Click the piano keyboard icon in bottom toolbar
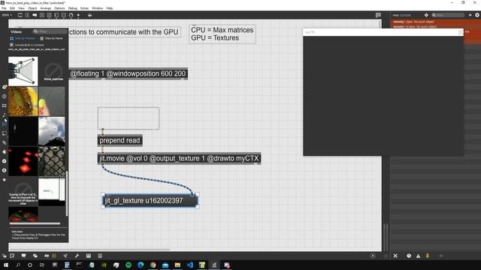This screenshot has width=481, height=270. coord(89,256)
